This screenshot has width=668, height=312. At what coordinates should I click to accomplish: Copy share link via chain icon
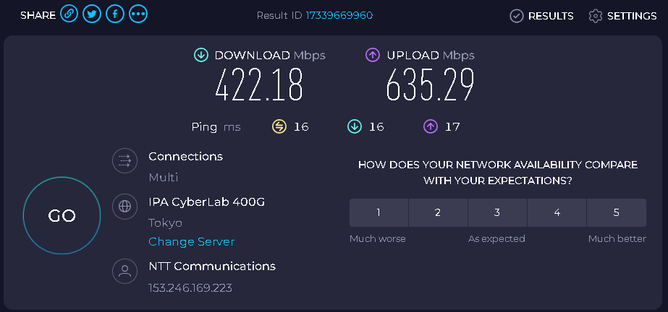(69, 14)
